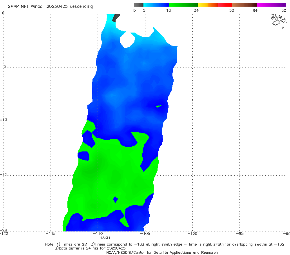Click the green 18-34 segment of color bar

pyautogui.click(x=183, y=5)
